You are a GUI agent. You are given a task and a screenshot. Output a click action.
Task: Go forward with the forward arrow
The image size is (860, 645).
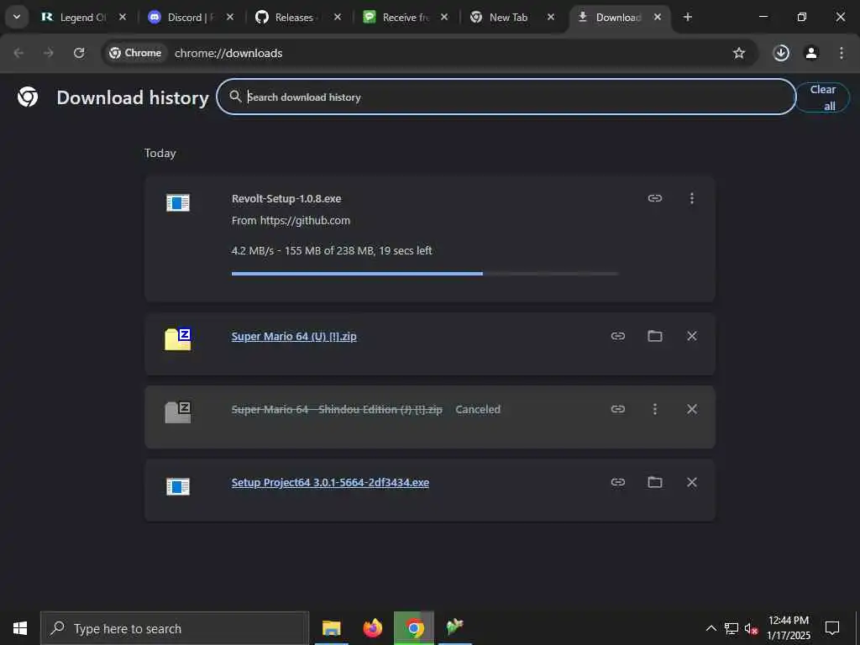tap(49, 53)
